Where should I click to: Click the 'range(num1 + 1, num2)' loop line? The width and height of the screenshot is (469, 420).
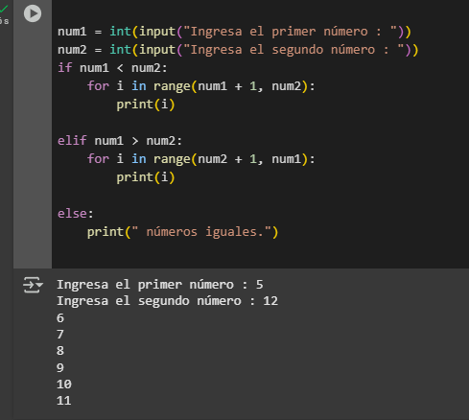point(200,86)
